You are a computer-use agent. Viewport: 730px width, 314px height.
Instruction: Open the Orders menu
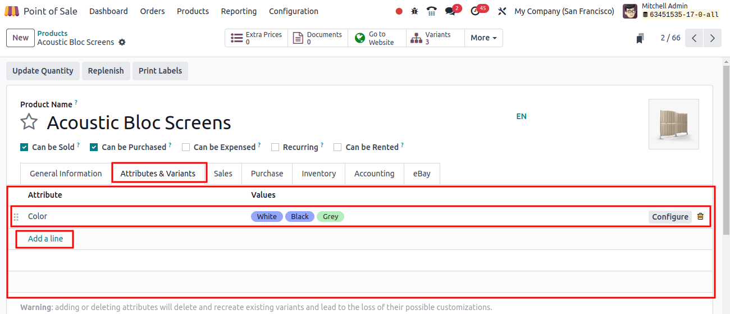(x=153, y=11)
